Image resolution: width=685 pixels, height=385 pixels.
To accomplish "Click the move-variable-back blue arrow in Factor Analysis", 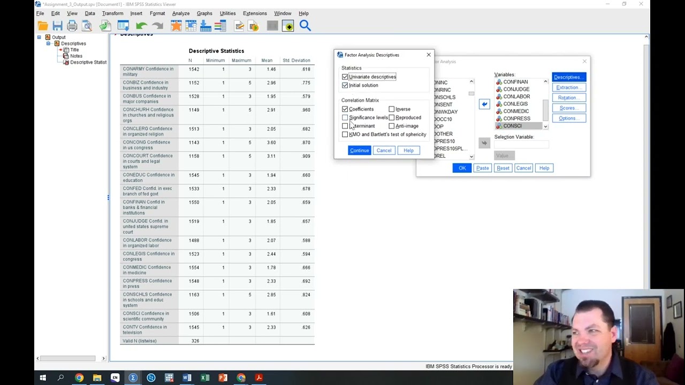I will [484, 104].
